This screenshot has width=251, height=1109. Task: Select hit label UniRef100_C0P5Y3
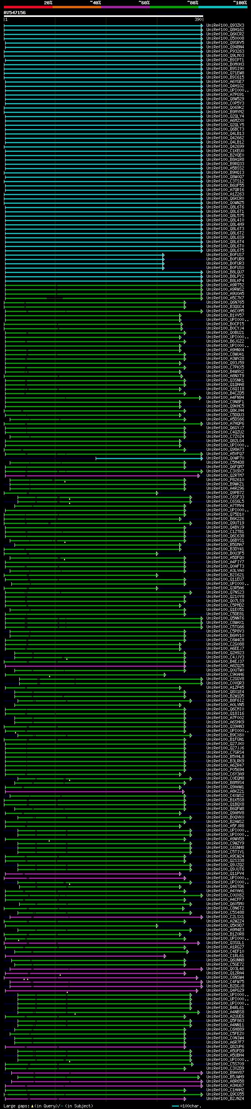point(225,103)
